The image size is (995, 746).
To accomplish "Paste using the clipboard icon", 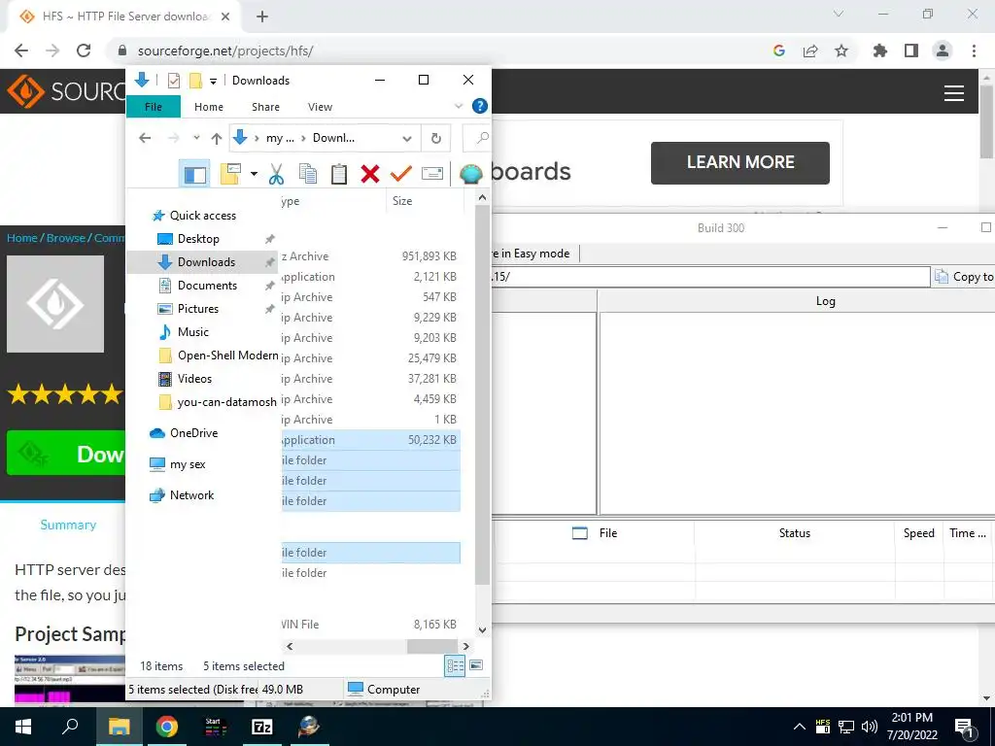I will pos(339,173).
